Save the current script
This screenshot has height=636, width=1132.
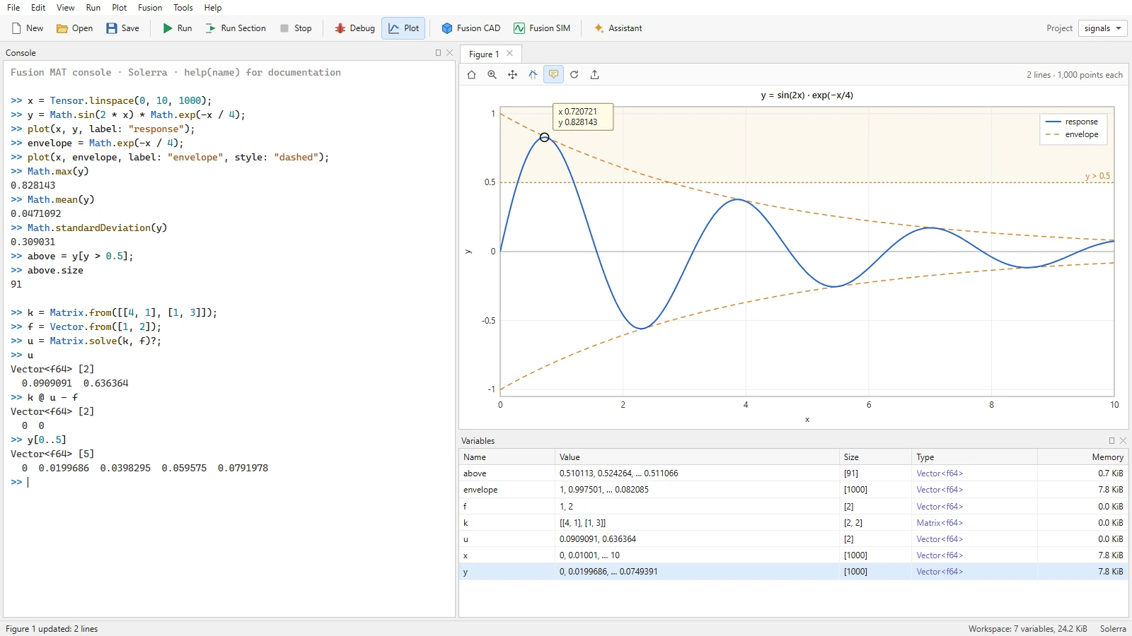(122, 28)
